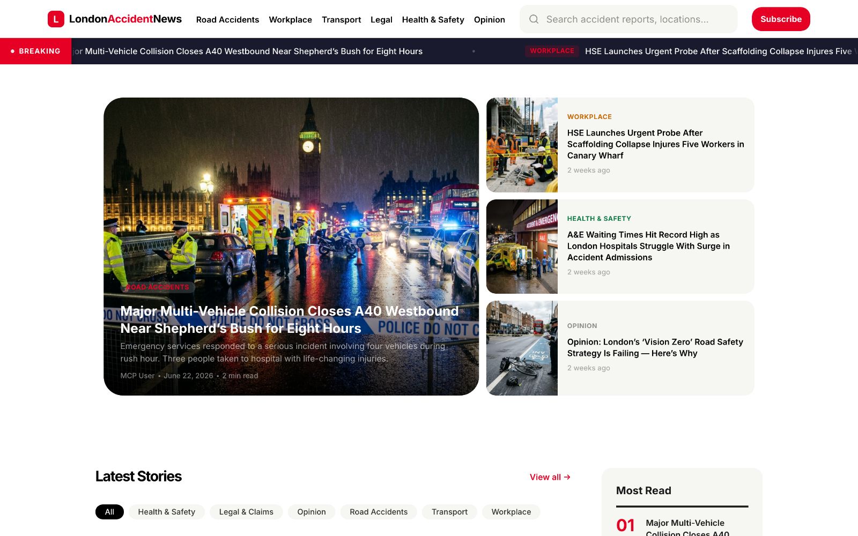Click the red L logo icon
This screenshot has height=536, width=858.
56,19
